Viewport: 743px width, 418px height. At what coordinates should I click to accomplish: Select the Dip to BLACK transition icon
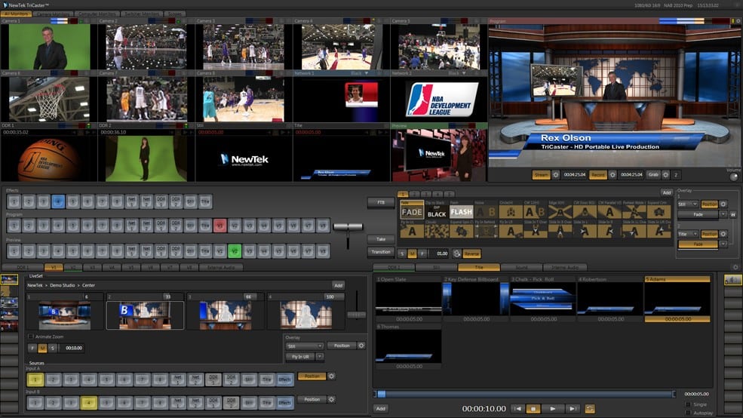(x=437, y=212)
